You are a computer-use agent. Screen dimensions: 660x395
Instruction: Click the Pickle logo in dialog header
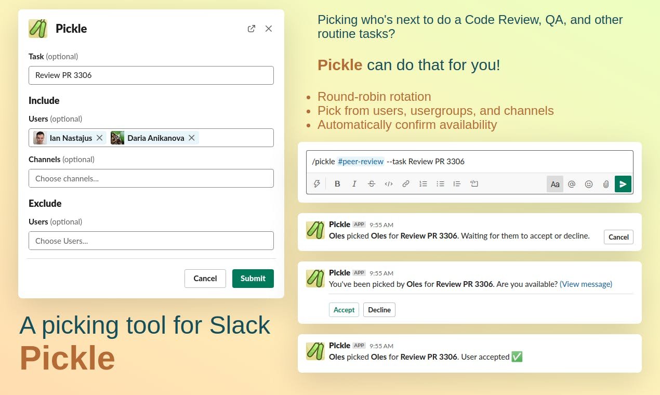38,29
